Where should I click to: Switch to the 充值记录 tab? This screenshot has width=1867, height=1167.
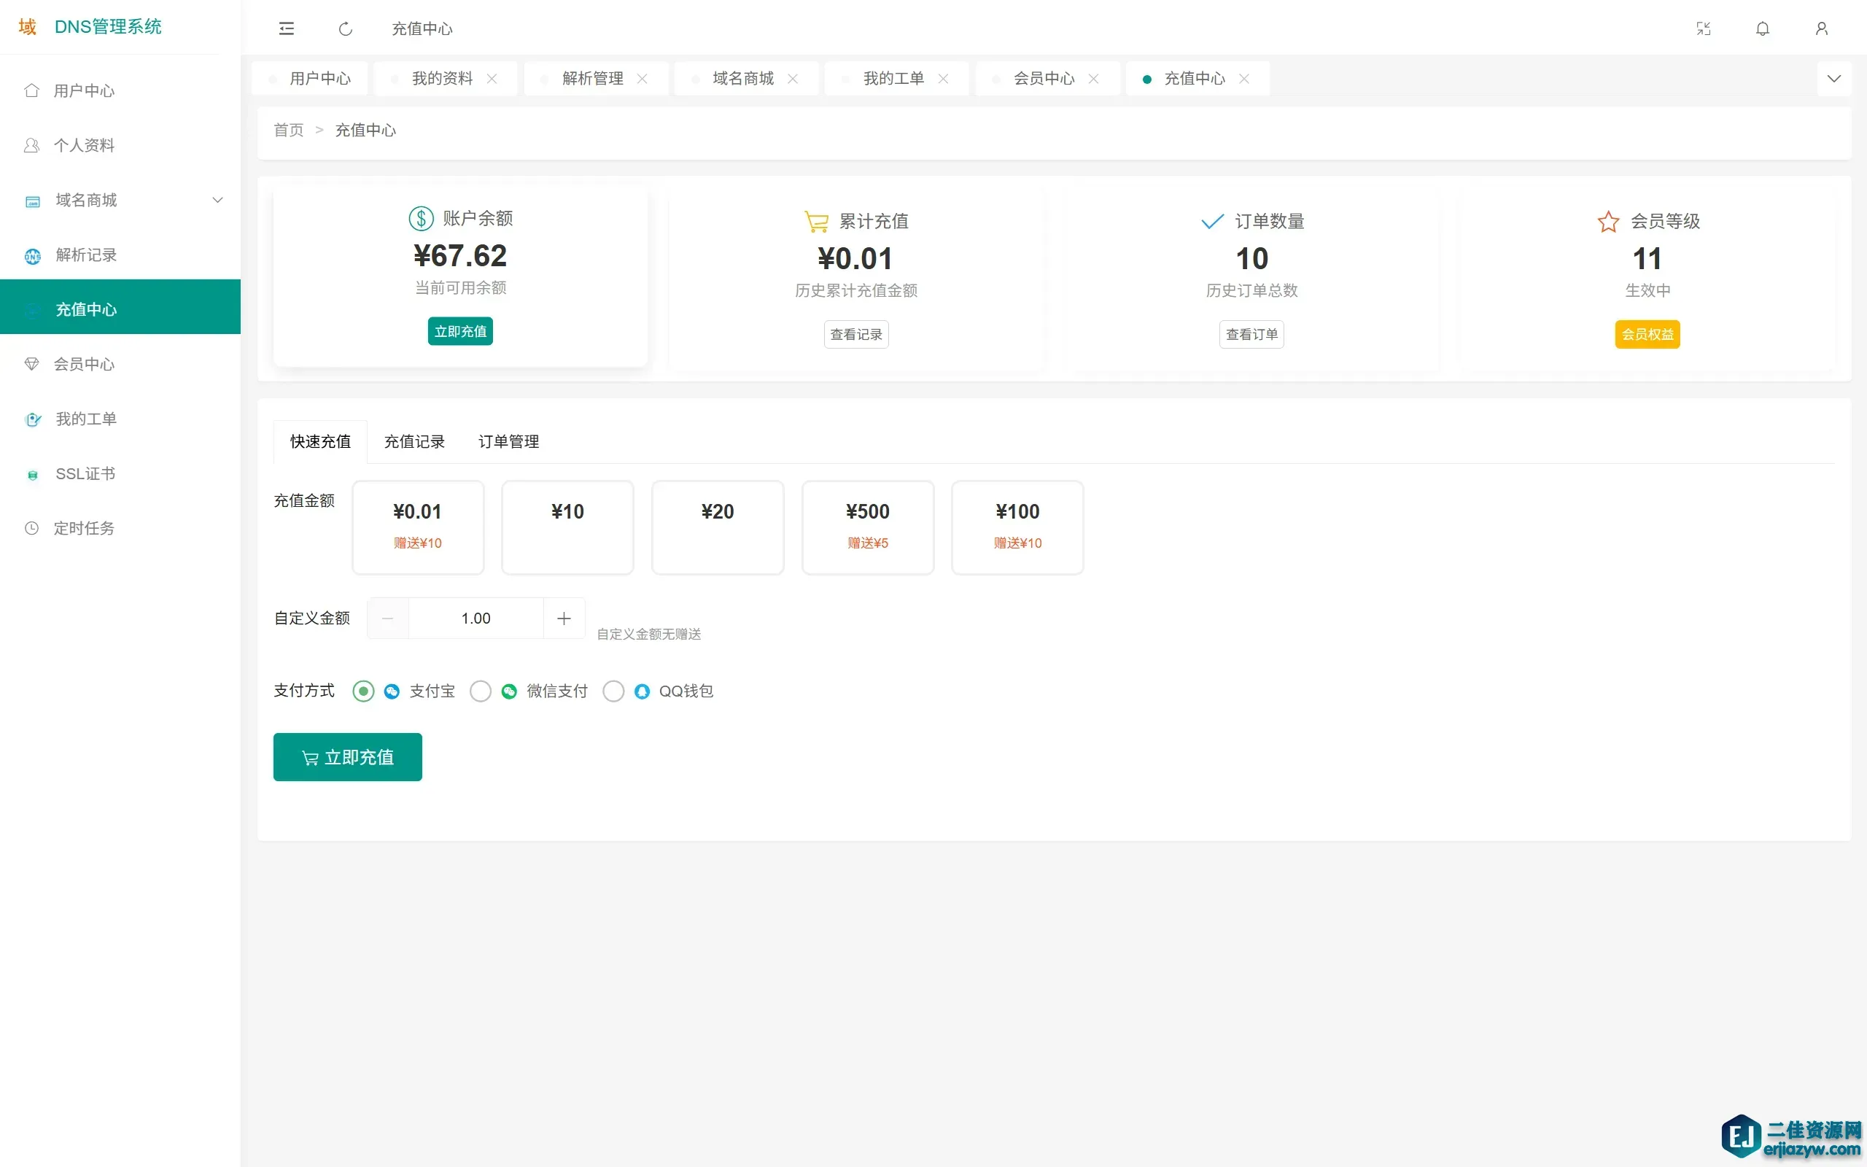pyautogui.click(x=414, y=441)
